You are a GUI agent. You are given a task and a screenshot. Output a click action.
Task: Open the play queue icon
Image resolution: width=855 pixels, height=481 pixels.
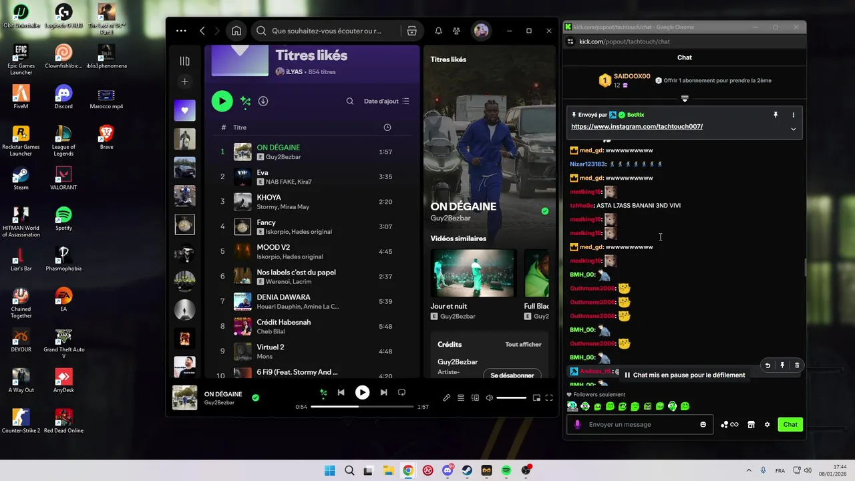pos(461,398)
